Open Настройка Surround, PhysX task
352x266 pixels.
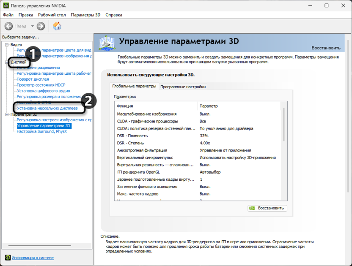[42, 132]
